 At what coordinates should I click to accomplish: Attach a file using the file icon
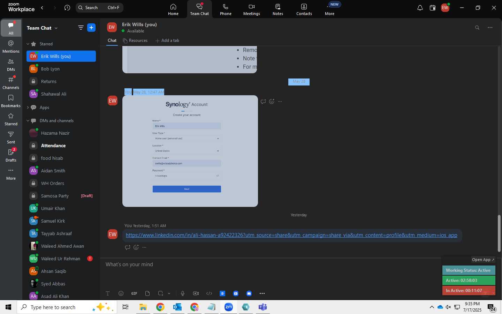point(147,293)
